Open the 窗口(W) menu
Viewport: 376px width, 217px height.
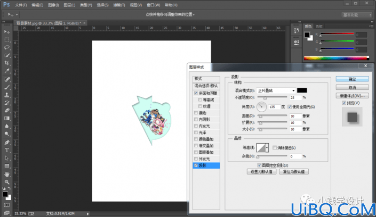pyautogui.click(x=153, y=5)
